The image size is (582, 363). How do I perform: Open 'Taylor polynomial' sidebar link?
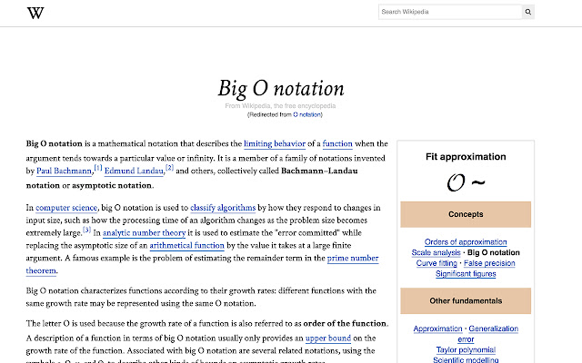pos(466,349)
